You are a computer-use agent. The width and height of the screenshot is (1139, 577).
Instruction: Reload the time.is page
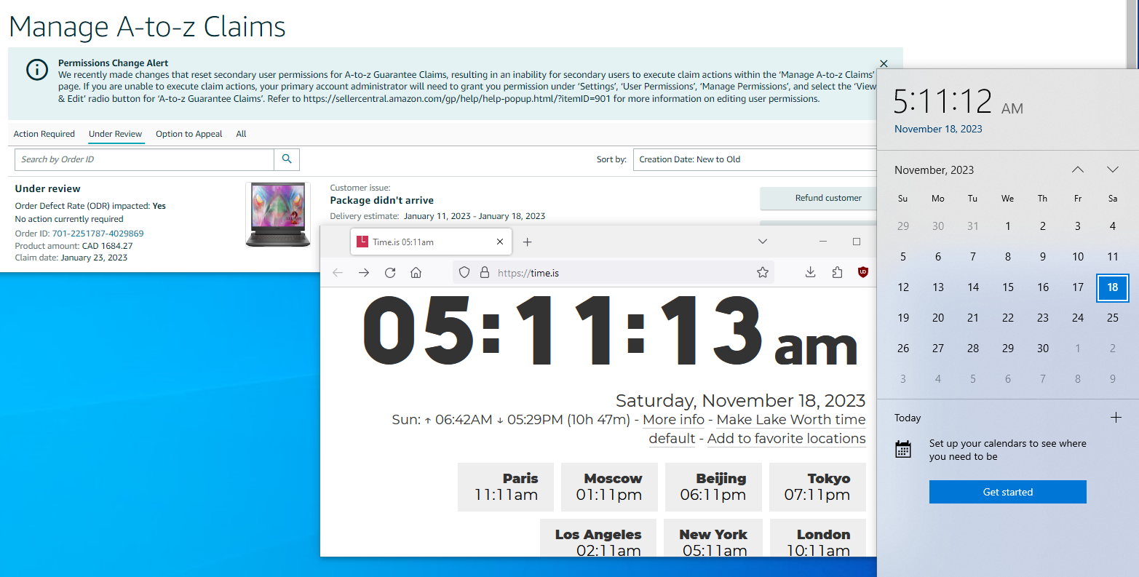point(390,272)
